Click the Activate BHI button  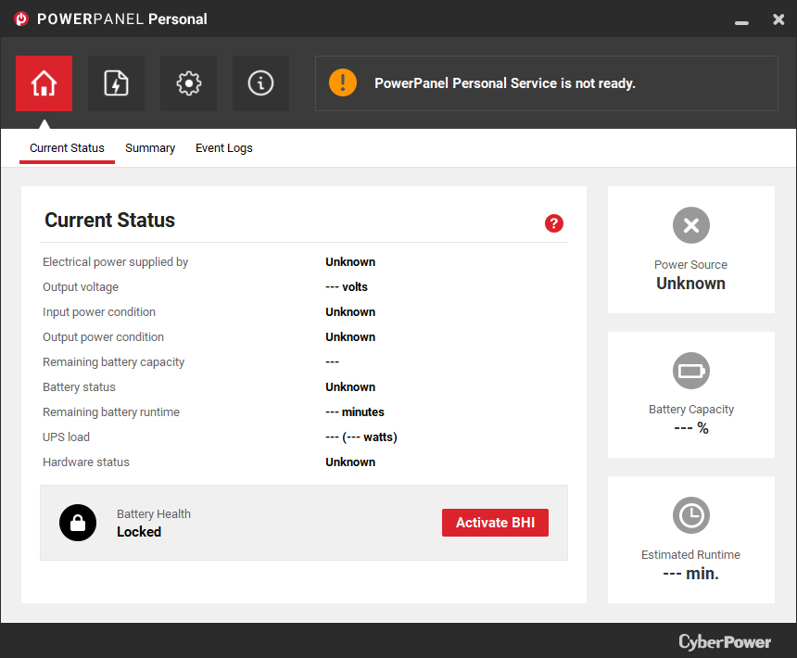[495, 523]
